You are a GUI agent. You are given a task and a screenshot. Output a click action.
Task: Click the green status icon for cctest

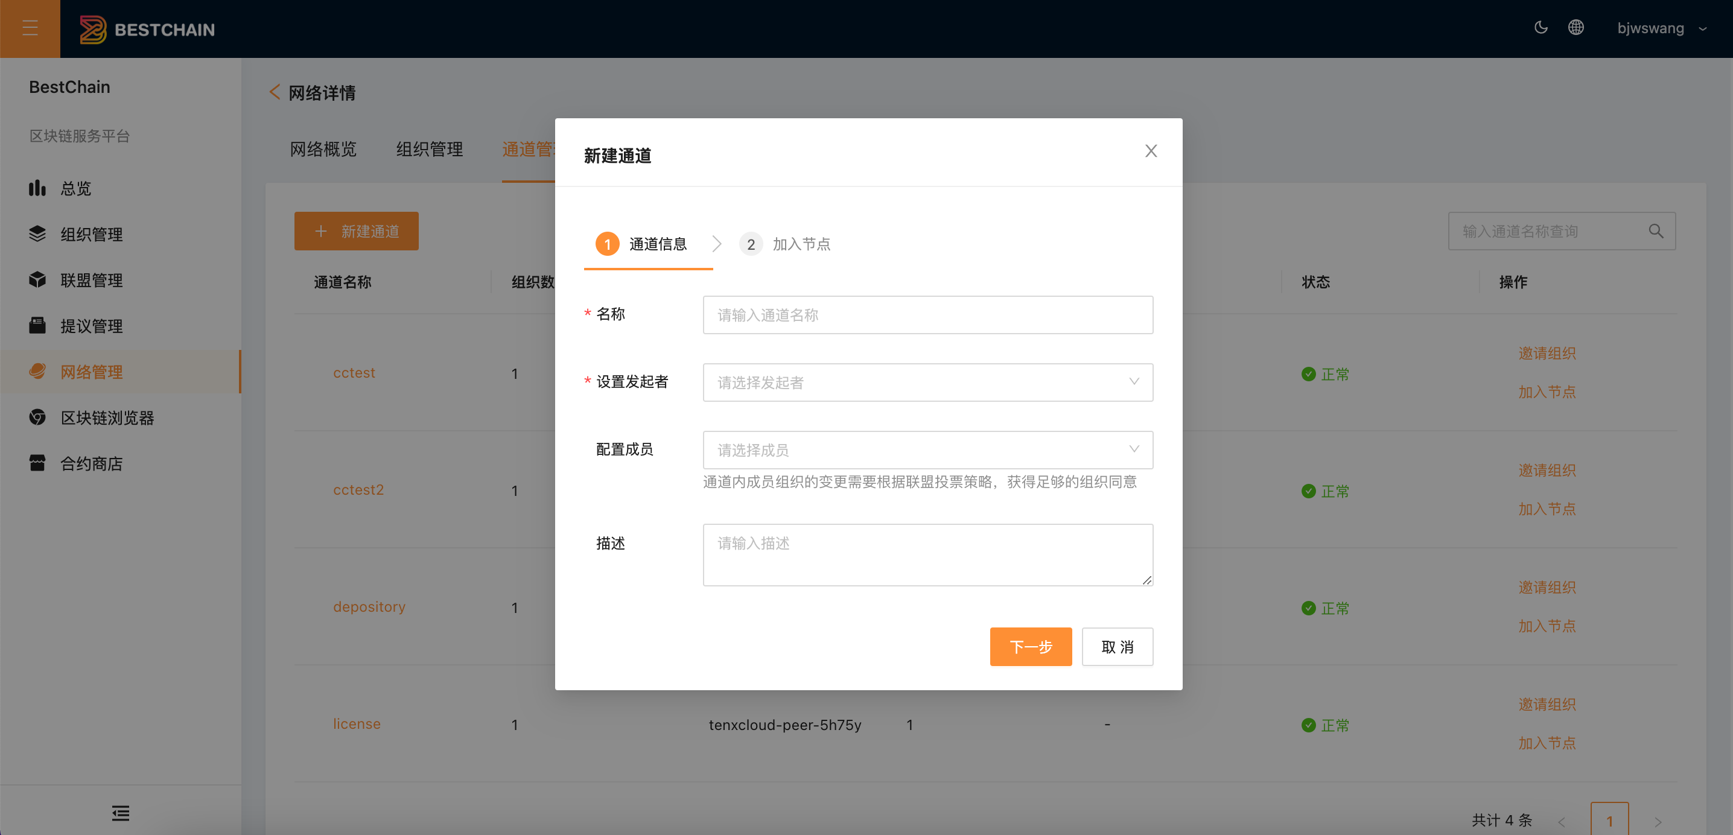click(1308, 374)
